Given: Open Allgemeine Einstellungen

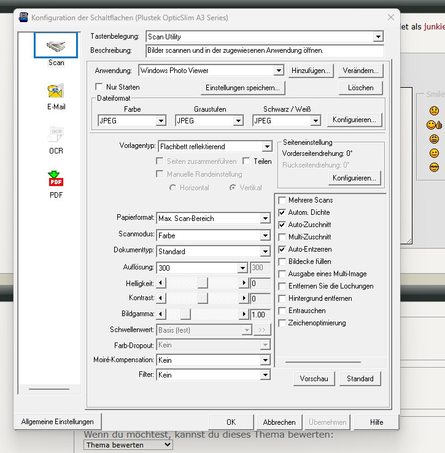Looking at the screenshot, I should (x=57, y=422).
